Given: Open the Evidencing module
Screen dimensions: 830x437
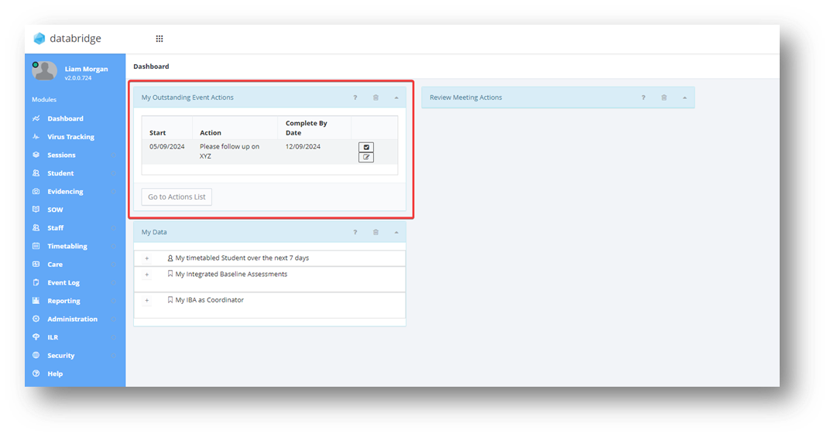Looking at the screenshot, I should (x=65, y=192).
